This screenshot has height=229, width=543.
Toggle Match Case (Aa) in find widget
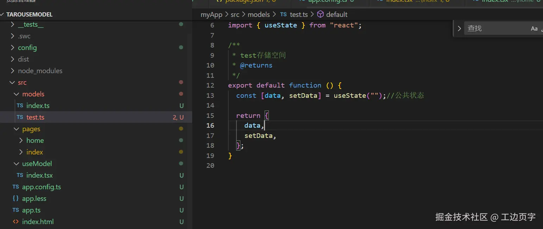pyautogui.click(x=534, y=28)
